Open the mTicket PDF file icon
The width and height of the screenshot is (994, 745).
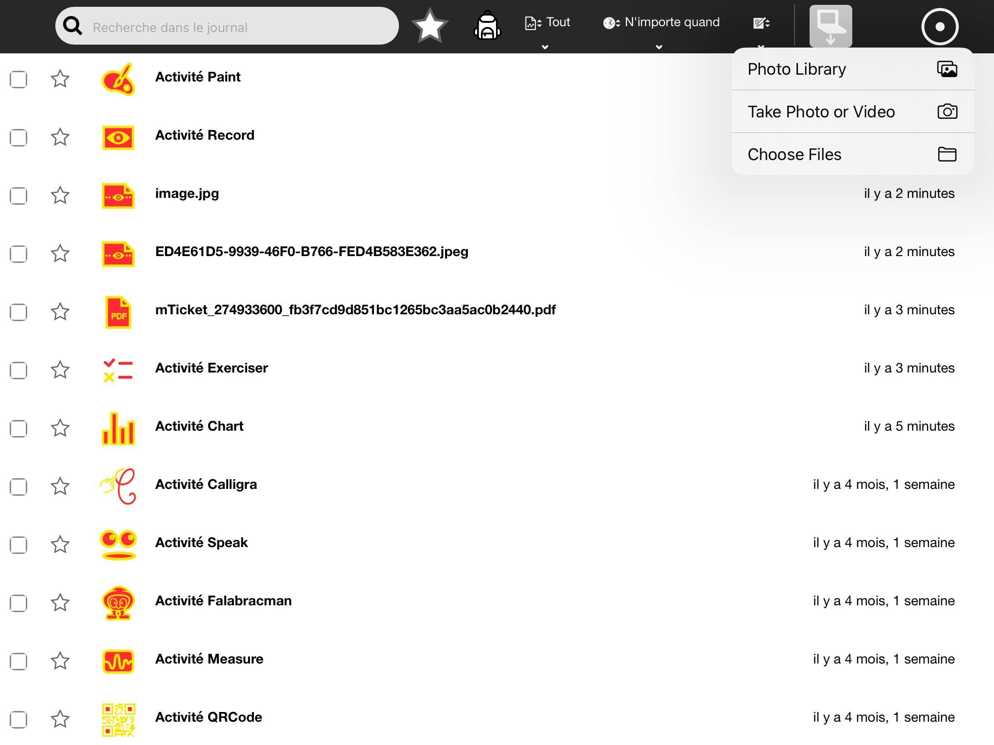click(x=118, y=312)
